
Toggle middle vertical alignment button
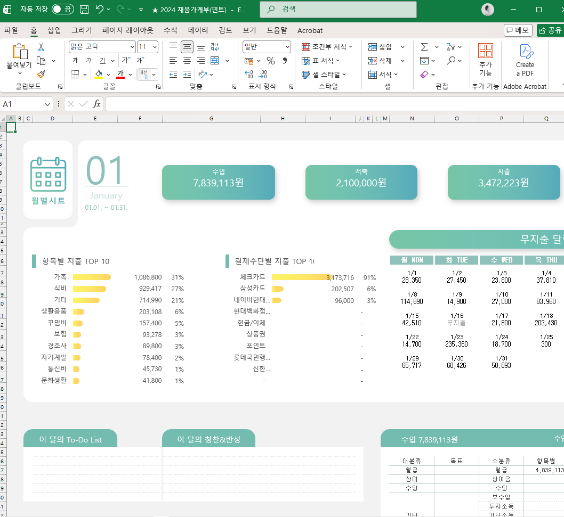187,47
